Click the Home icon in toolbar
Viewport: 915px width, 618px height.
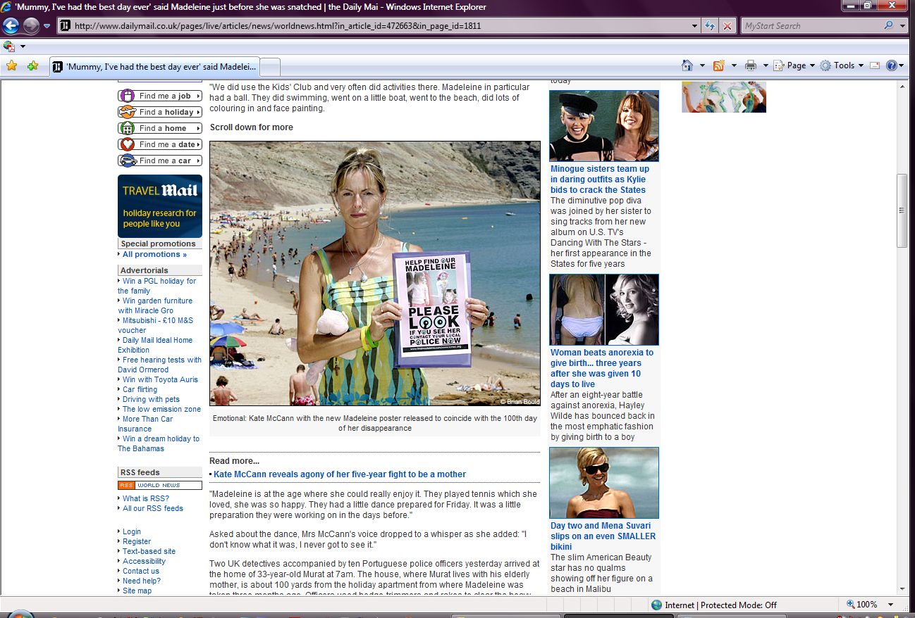click(687, 65)
